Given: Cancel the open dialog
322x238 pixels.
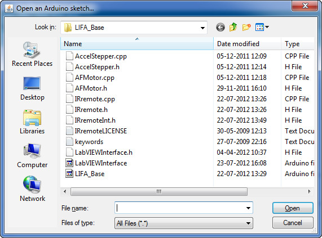Looking at the screenshot, I should pos(293,223).
